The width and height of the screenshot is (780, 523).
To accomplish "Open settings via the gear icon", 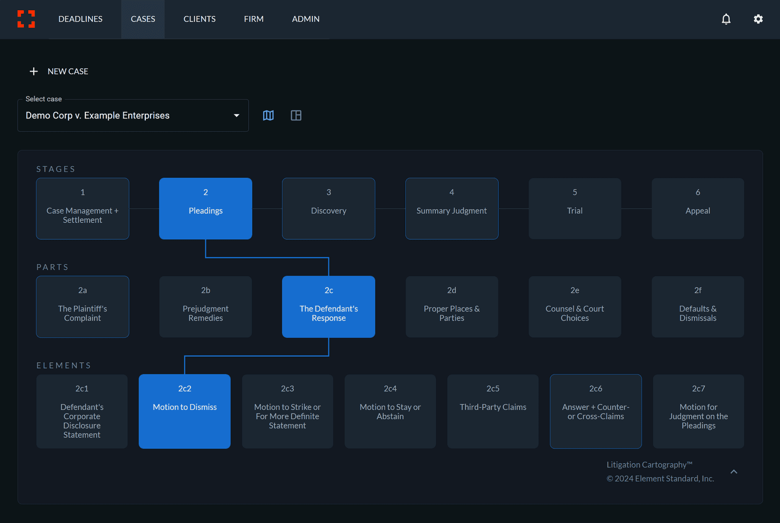I will [758, 19].
